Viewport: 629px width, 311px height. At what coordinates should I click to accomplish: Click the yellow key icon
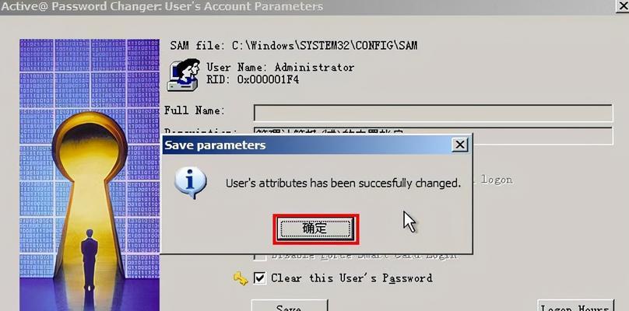(241, 278)
